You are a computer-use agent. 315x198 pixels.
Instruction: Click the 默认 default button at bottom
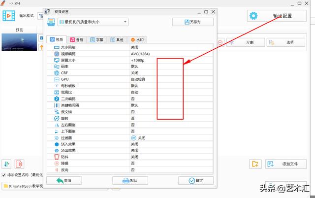coord(130,180)
